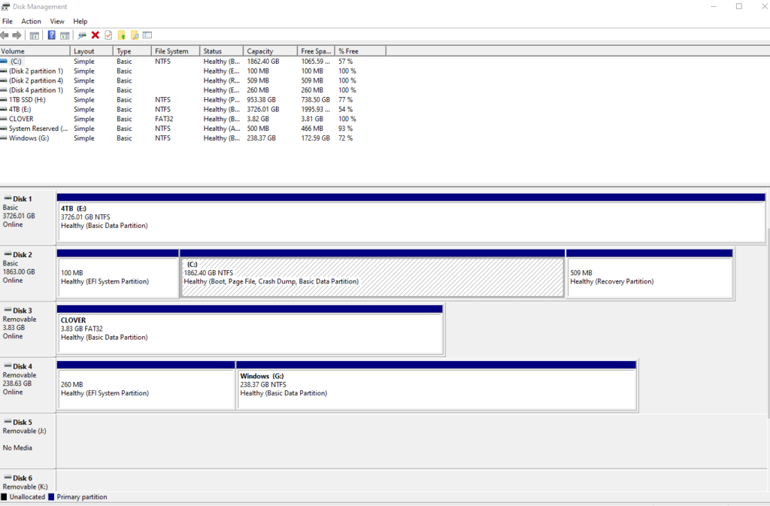Click the Forward arrow toolbar icon
Image resolution: width=770 pixels, height=506 pixels.
pos(17,35)
